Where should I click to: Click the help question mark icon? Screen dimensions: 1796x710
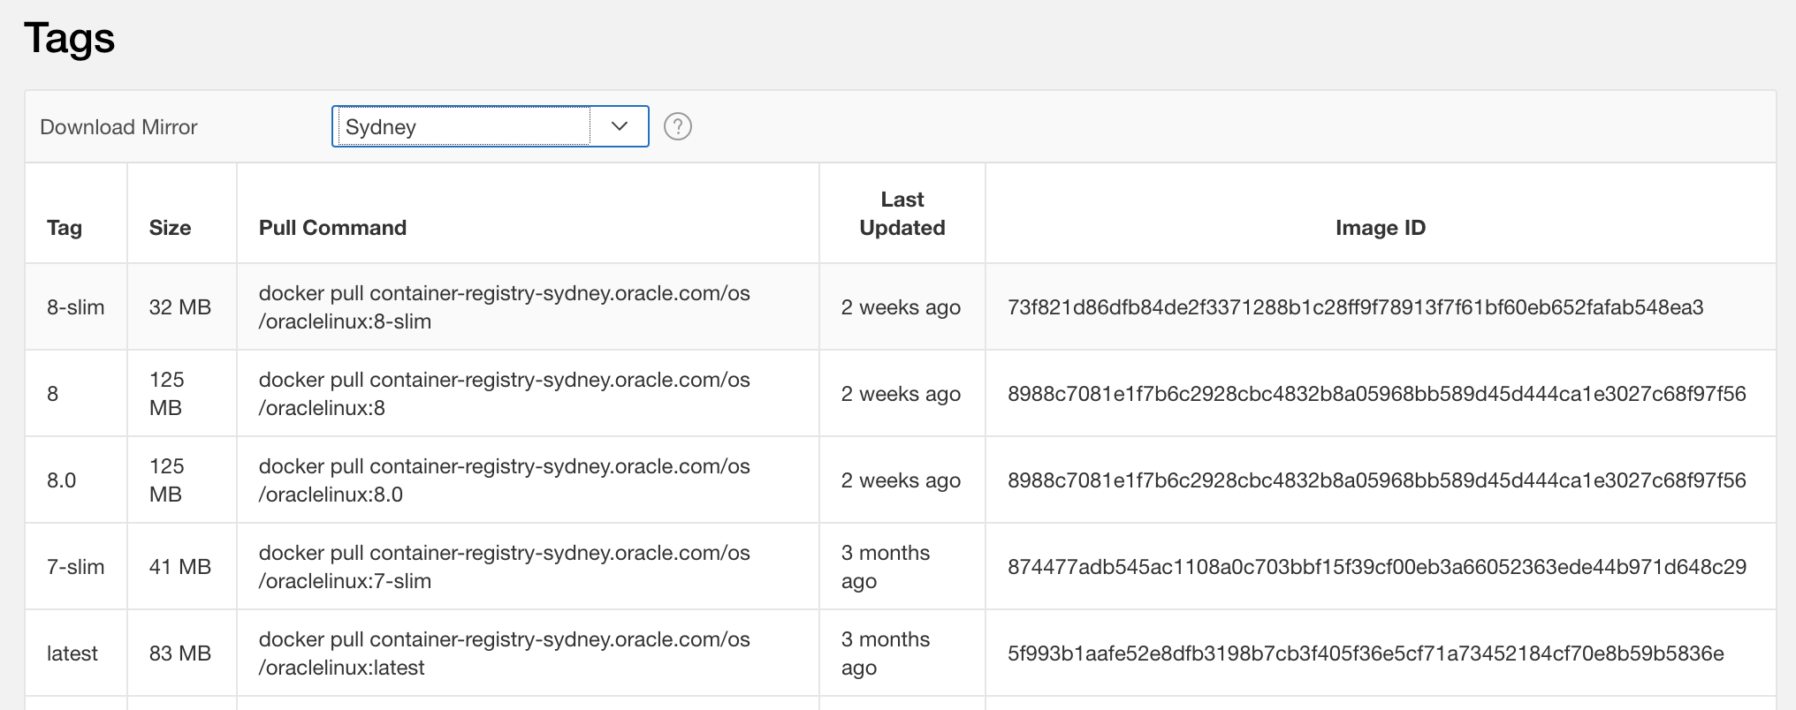(x=678, y=127)
